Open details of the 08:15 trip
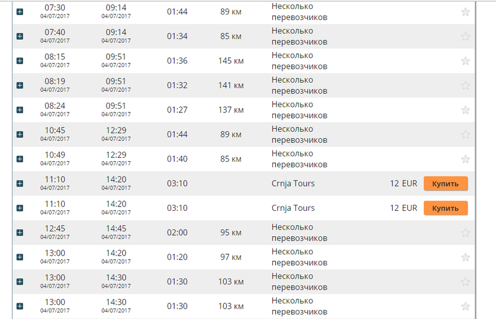The image size is (496, 319). (x=20, y=61)
